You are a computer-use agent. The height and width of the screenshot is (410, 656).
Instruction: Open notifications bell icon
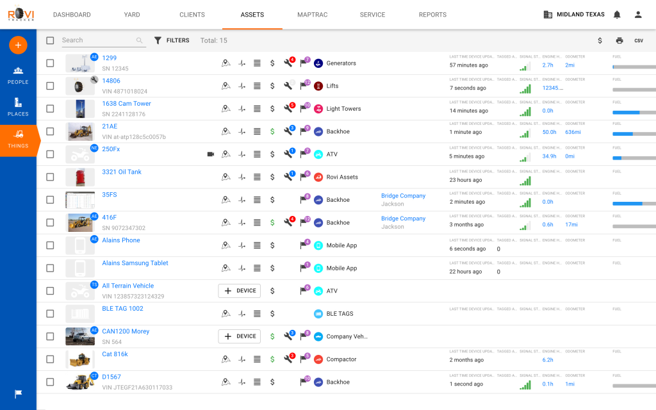click(x=617, y=15)
